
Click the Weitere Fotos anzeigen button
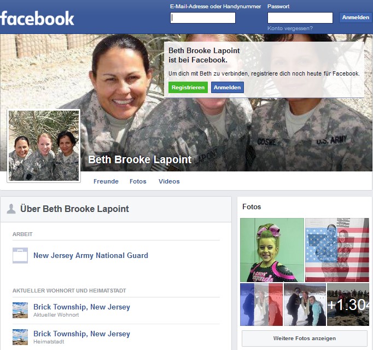(305, 338)
